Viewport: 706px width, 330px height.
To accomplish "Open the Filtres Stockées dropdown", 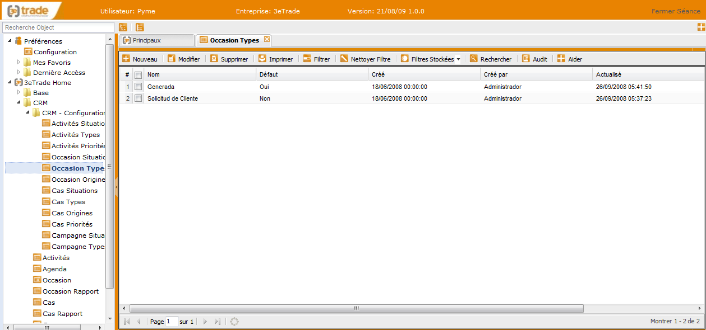I will pos(431,59).
